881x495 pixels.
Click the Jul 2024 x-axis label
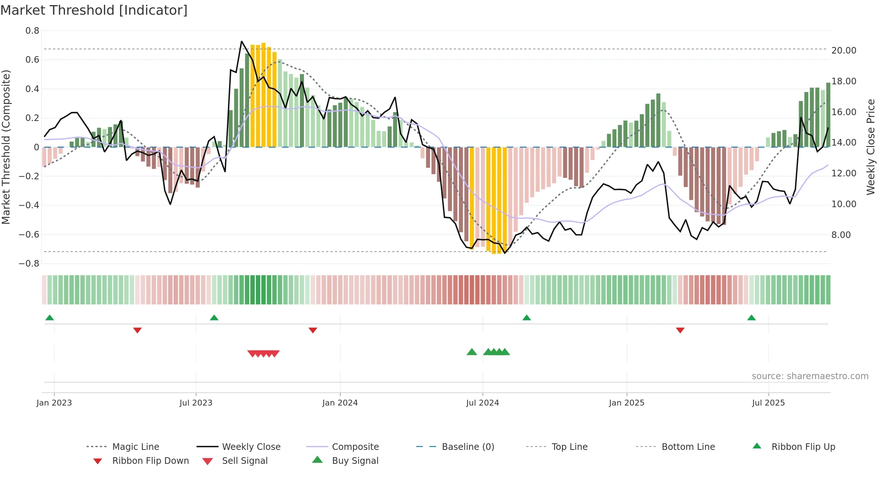click(x=483, y=403)
